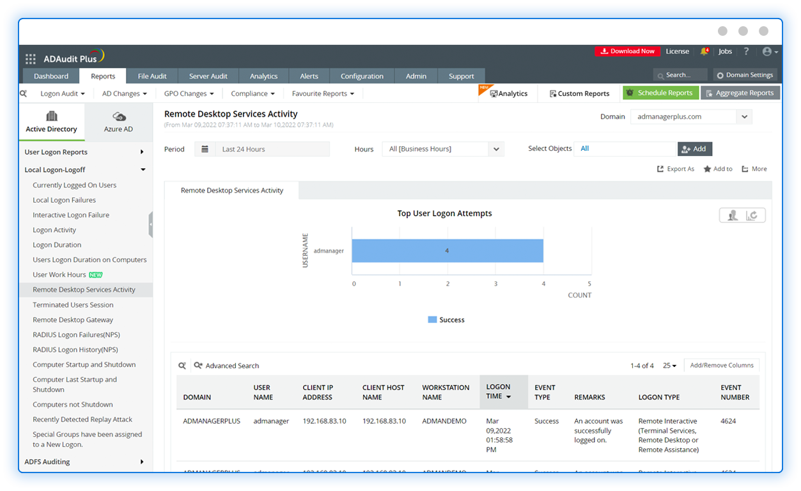Open the notifications bell icon

[704, 51]
